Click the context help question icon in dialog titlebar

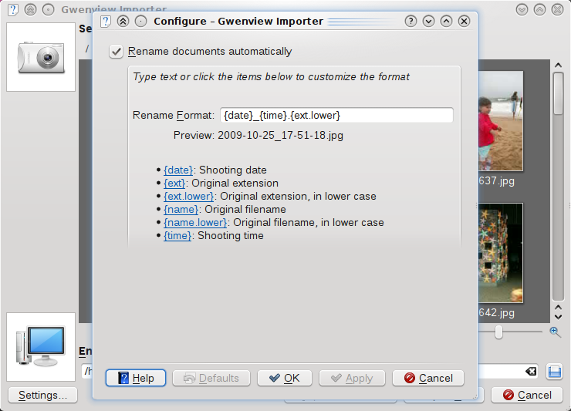point(411,21)
